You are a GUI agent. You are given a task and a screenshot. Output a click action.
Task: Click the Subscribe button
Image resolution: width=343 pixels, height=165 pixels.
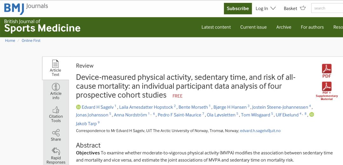(238, 9)
